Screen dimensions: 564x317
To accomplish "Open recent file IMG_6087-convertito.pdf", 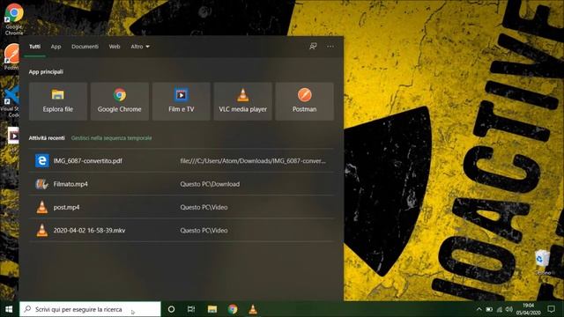I will pyautogui.click(x=182, y=160).
